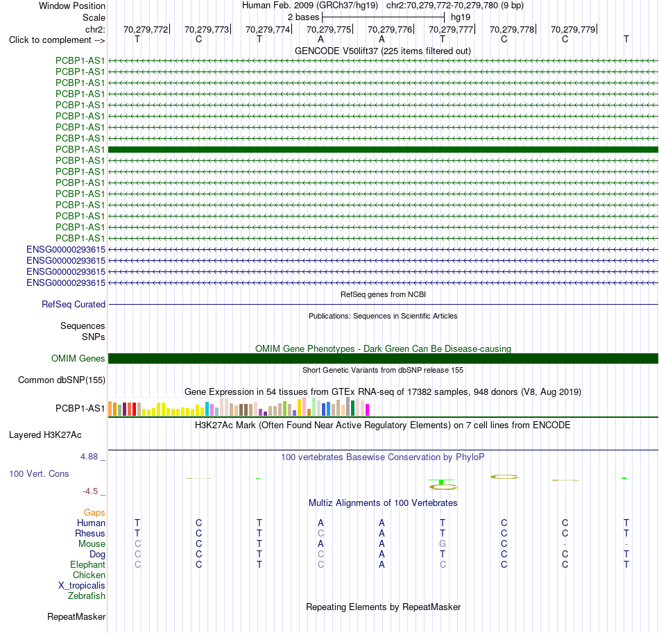Image resolution: width=659 pixels, height=633 pixels.
Task: Open 'Multiz Alignments of 100 Vertebrates' track title
Action: coord(383,503)
